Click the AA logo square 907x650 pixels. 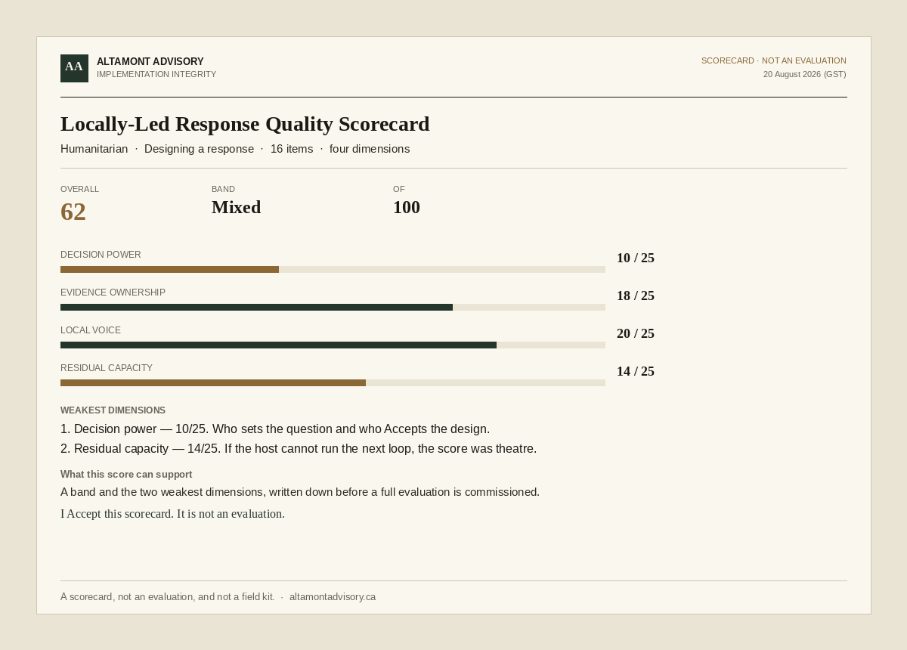pos(74,68)
